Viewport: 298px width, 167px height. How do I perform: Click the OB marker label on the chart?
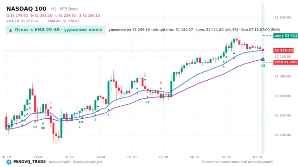(x=43, y=128)
